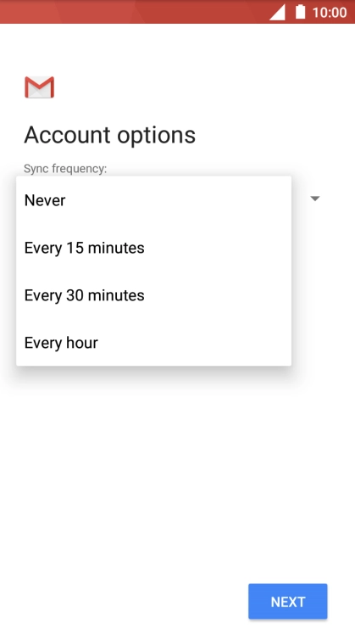355x633 pixels.
Task: Set sync interval to hourly
Action: [x=153, y=343]
